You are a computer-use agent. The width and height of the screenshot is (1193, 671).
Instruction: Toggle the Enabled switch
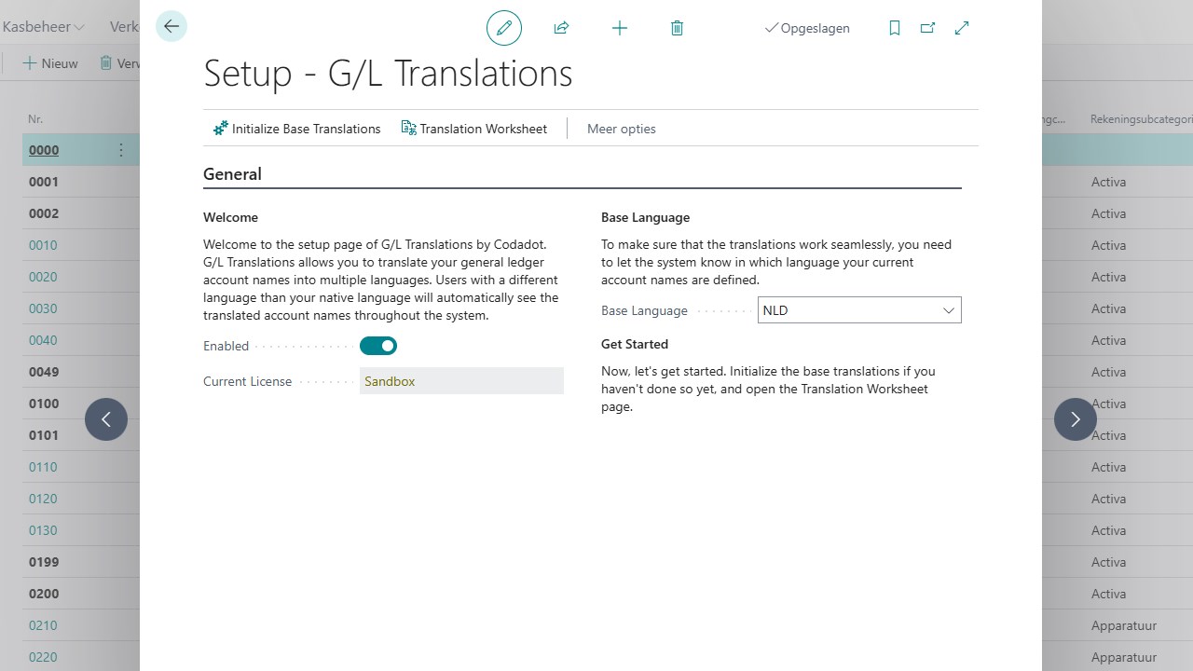point(378,346)
